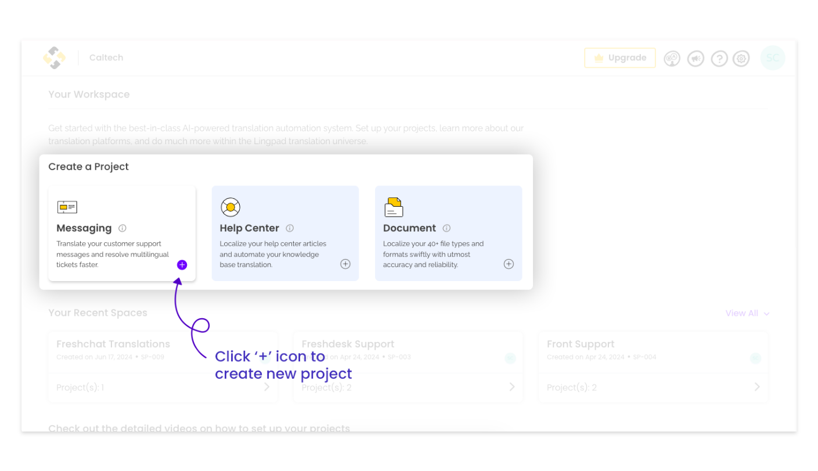Open the Freshchat Translations space title
The image size is (818, 471).
pyautogui.click(x=113, y=344)
